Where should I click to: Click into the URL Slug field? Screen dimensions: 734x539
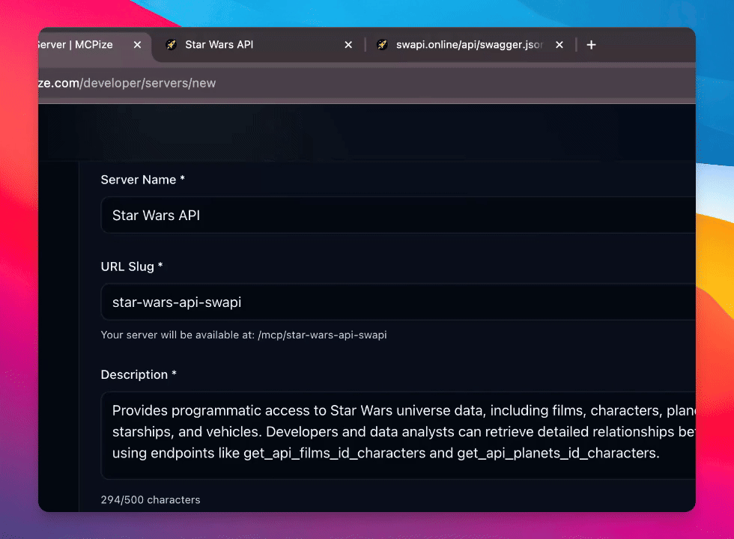point(398,302)
